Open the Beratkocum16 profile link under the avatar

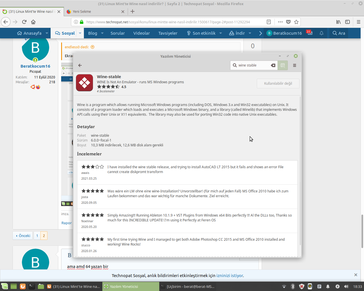pyautogui.click(x=35, y=66)
